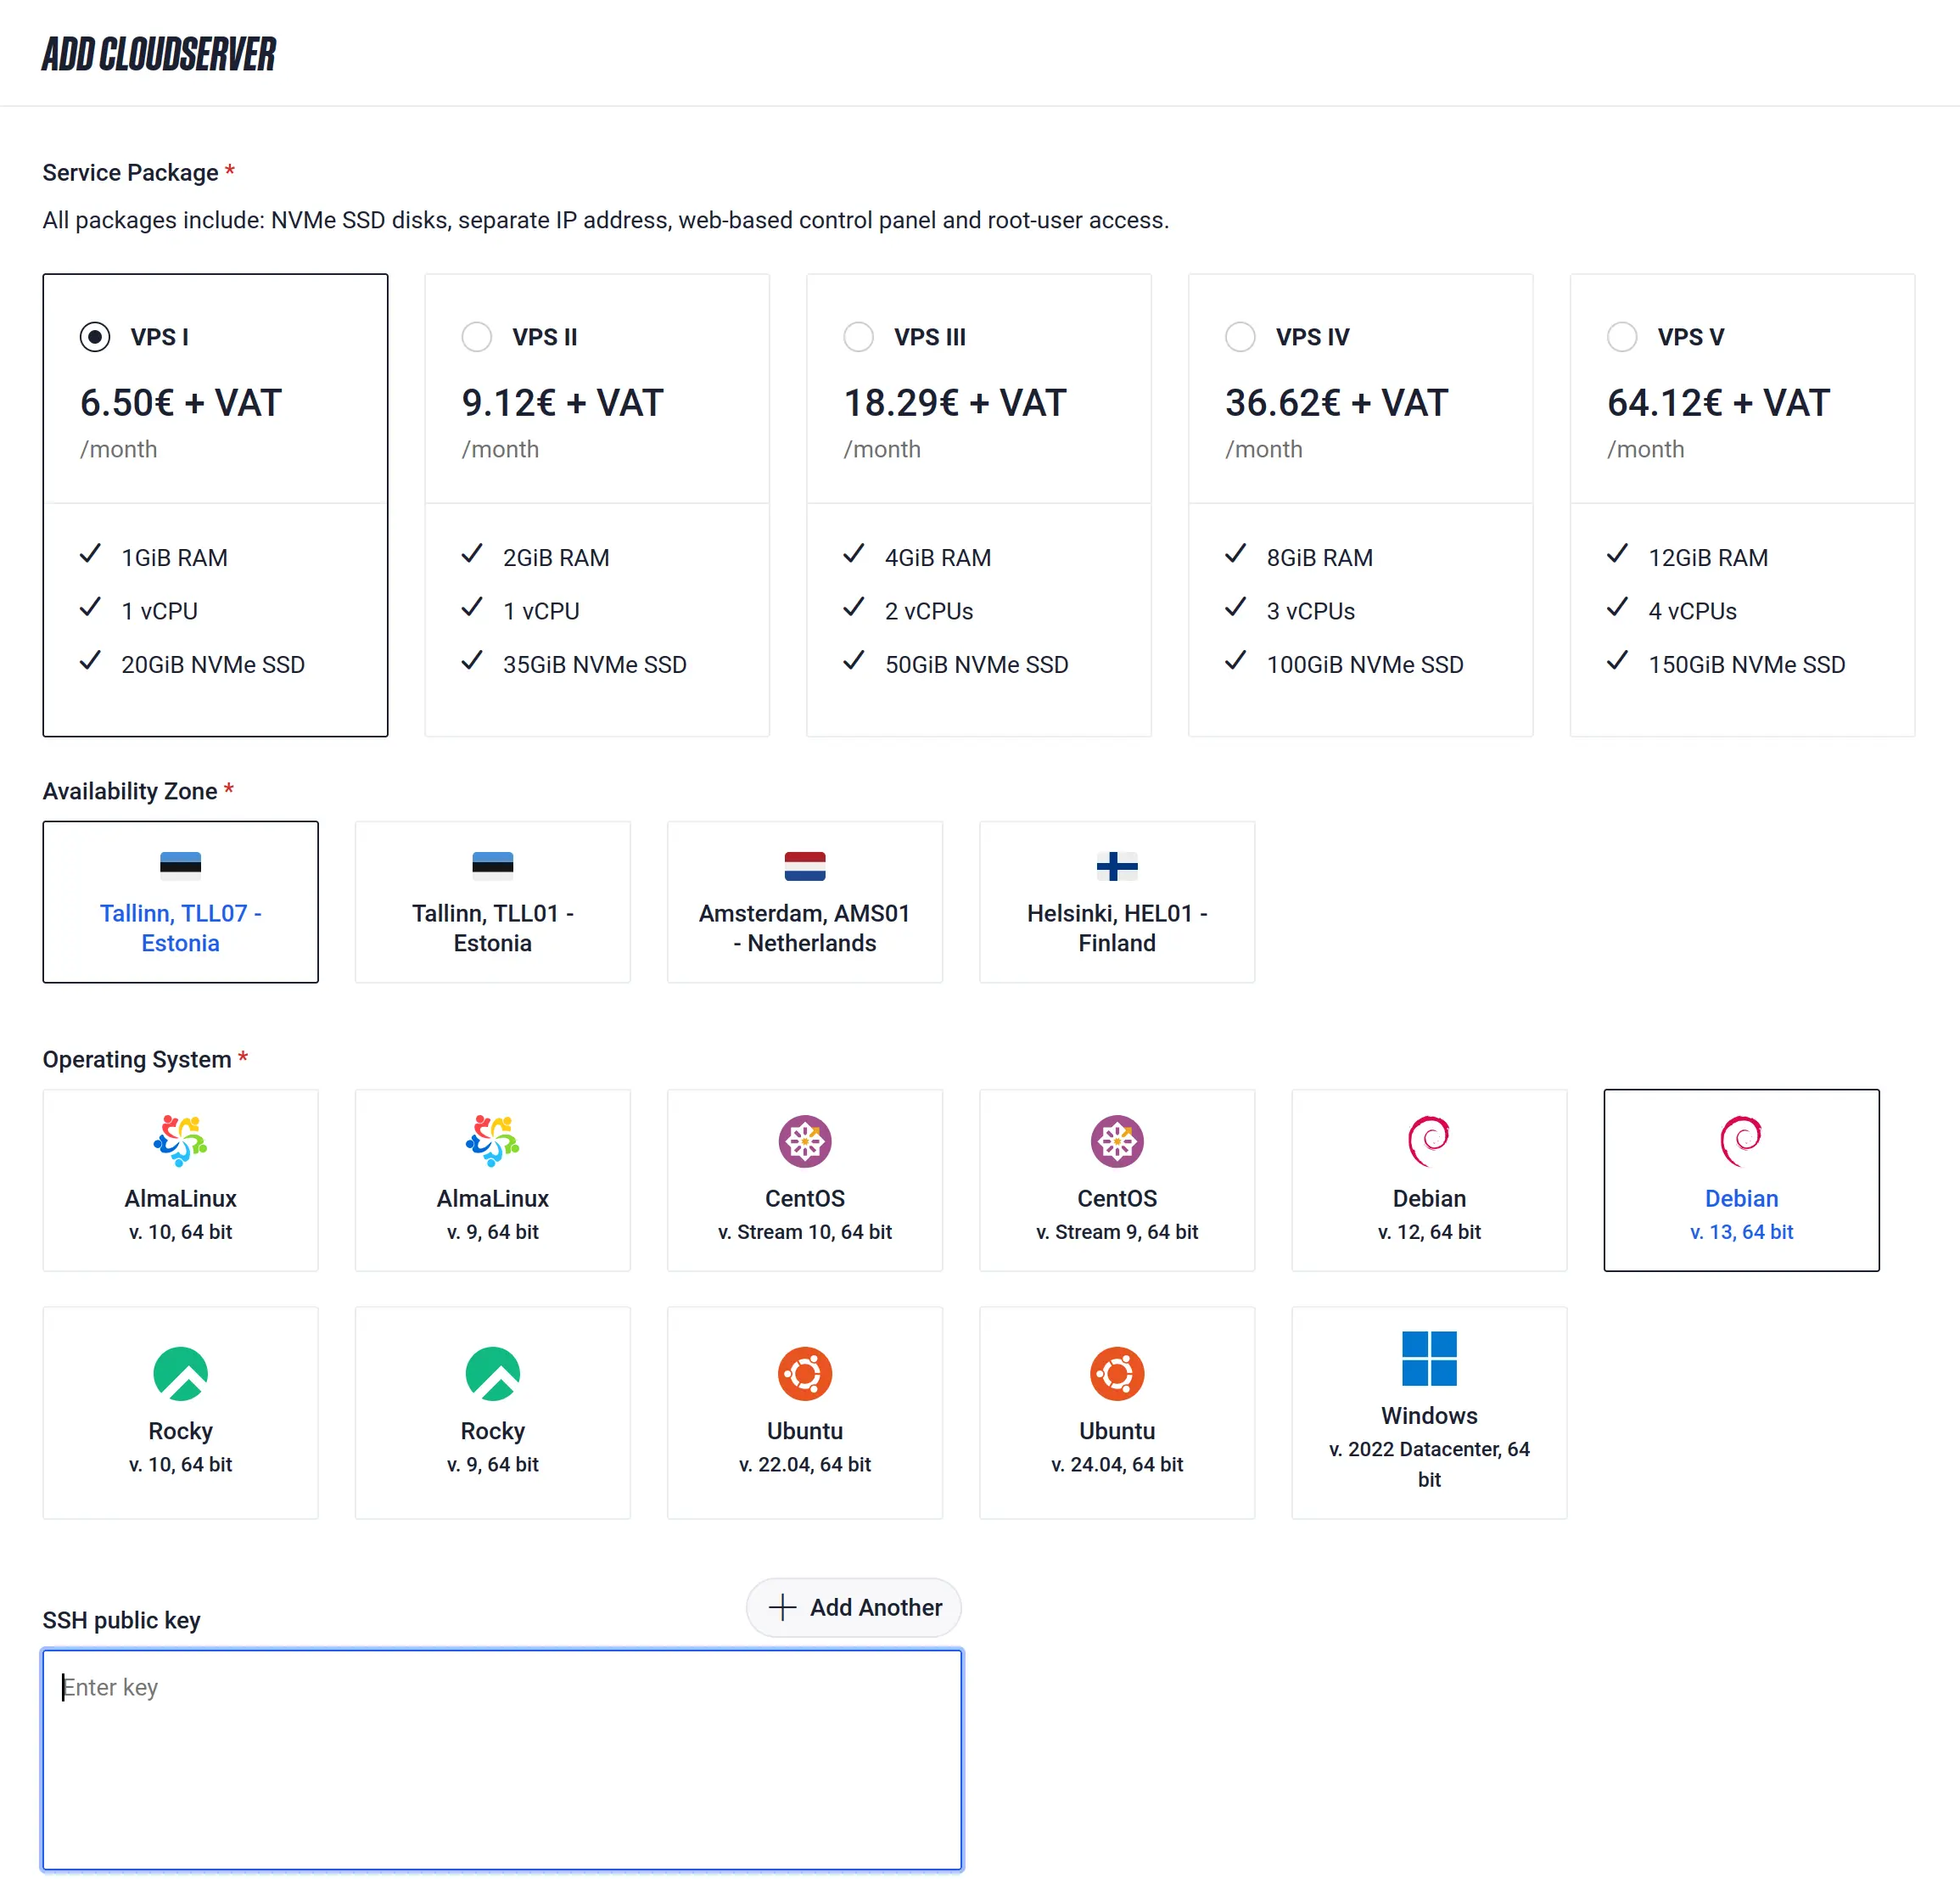Image resolution: width=1960 pixels, height=1889 pixels.
Task: Enable the VPS IV plan radio
Action: point(1239,337)
